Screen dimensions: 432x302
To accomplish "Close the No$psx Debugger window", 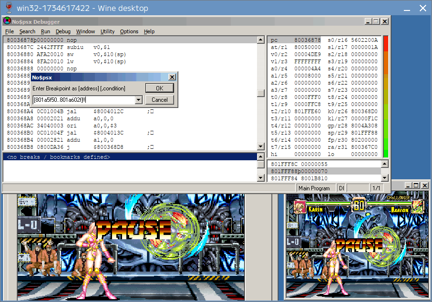I will coord(385,21).
